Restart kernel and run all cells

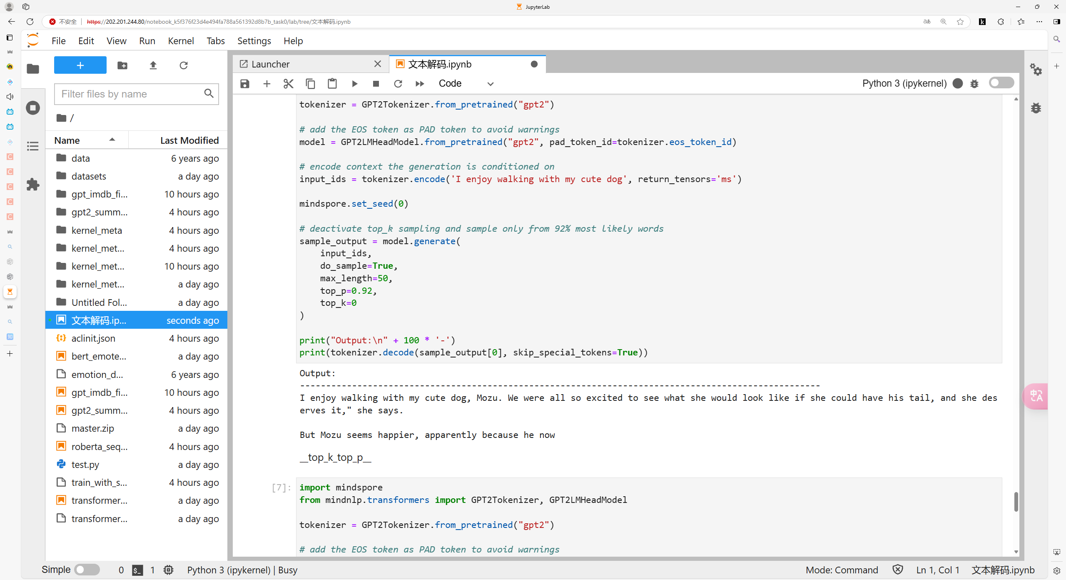click(420, 84)
